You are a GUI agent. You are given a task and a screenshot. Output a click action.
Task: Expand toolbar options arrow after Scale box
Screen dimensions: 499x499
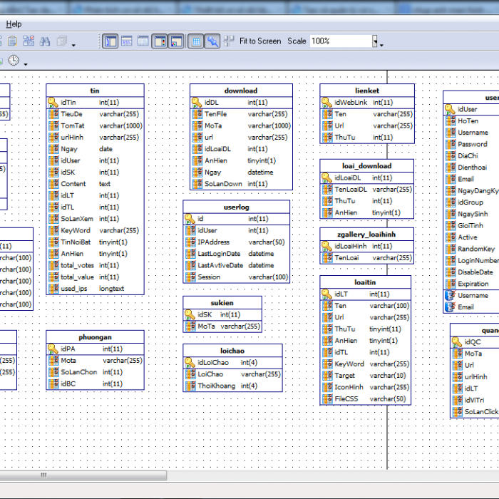[382, 44]
